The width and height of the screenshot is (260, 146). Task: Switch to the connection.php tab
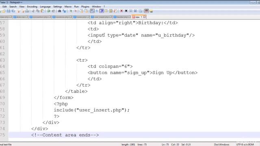tap(40, 17)
